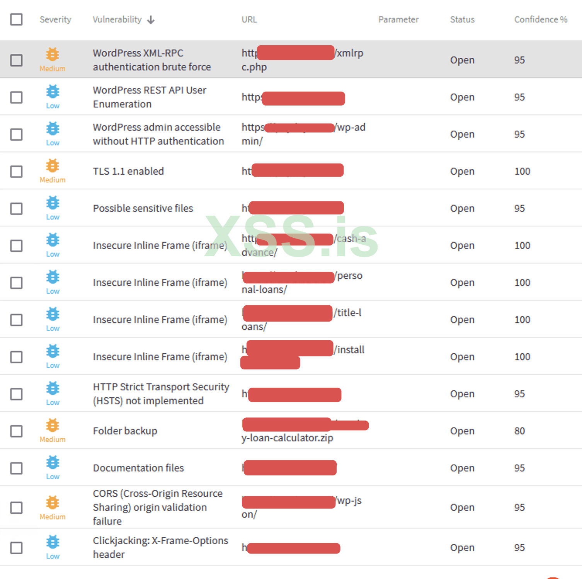Image resolution: width=582 pixels, height=579 pixels.
Task: Toggle sort order using the Vulnerability arrow
Action: pos(151,19)
